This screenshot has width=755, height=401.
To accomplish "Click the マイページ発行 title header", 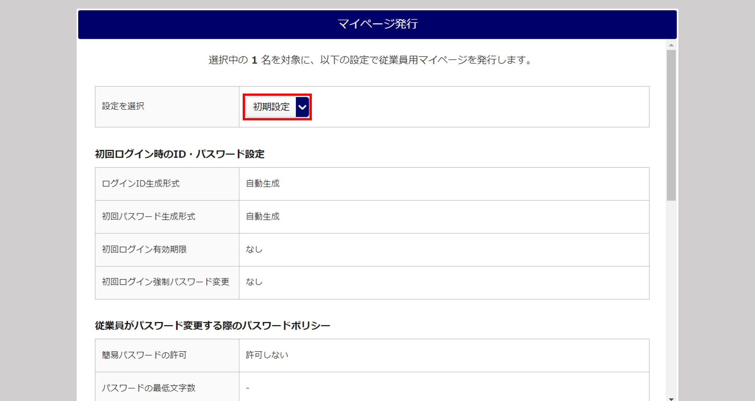I will [377, 24].
